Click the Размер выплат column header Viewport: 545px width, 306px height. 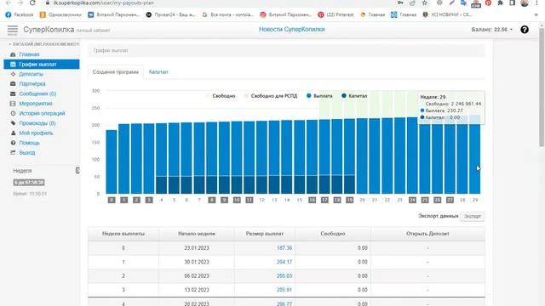265,234
